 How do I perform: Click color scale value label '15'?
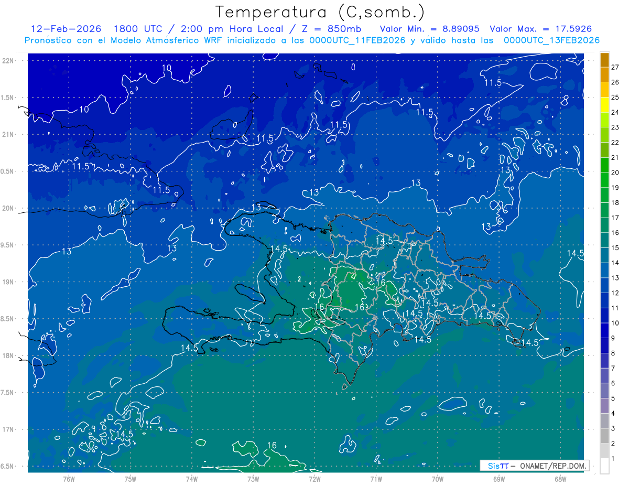pyautogui.click(x=615, y=248)
